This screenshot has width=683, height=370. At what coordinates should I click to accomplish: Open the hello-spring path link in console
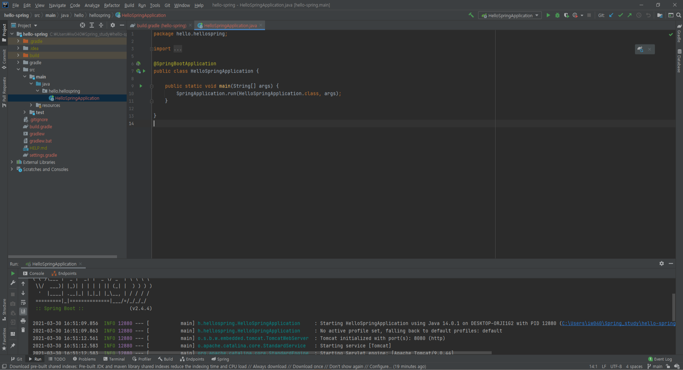(x=619, y=323)
